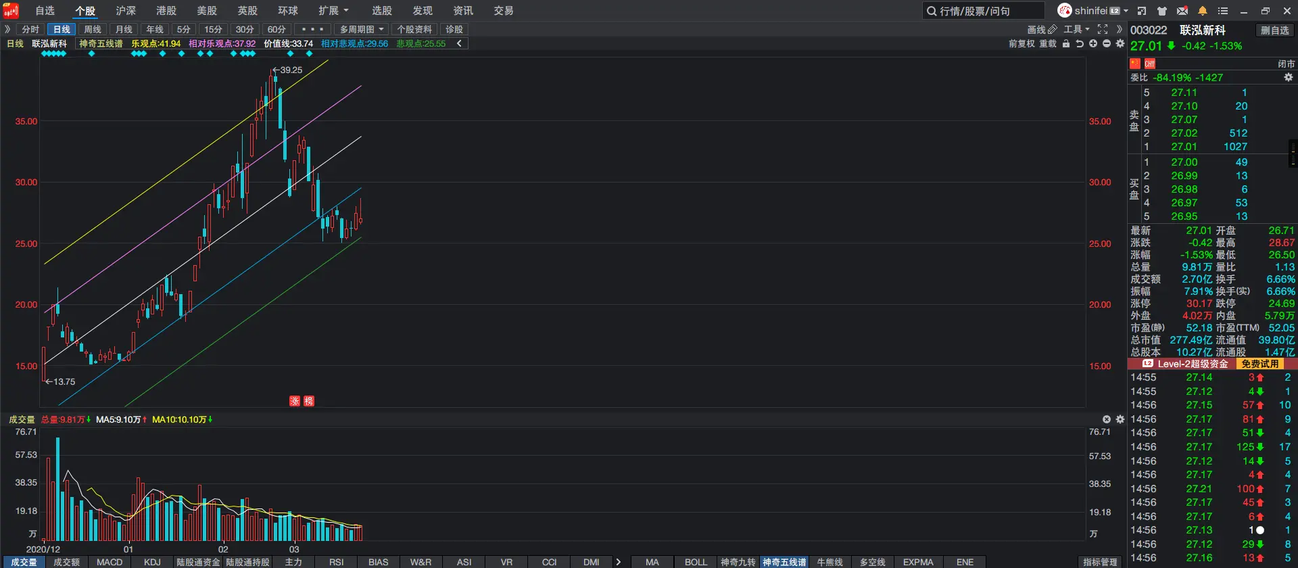Click the red 榜 marker on chart
The width and height of the screenshot is (1298, 568).
[309, 401]
